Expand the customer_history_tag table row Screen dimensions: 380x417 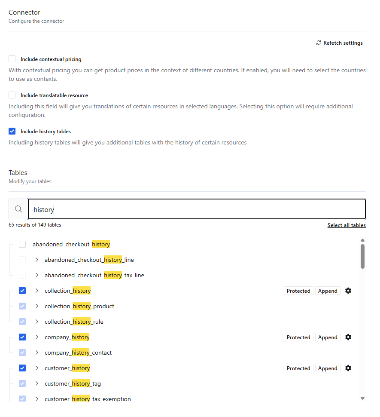[x=37, y=384]
